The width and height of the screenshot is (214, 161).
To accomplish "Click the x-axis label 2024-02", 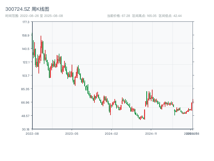I will click(111, 134).
